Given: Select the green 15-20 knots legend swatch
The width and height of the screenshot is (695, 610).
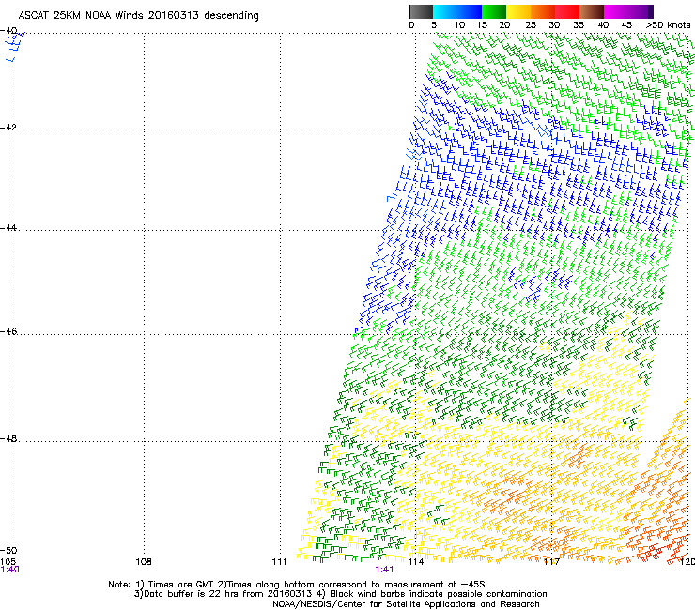Looking at the screenshot, I should [494, 11].
